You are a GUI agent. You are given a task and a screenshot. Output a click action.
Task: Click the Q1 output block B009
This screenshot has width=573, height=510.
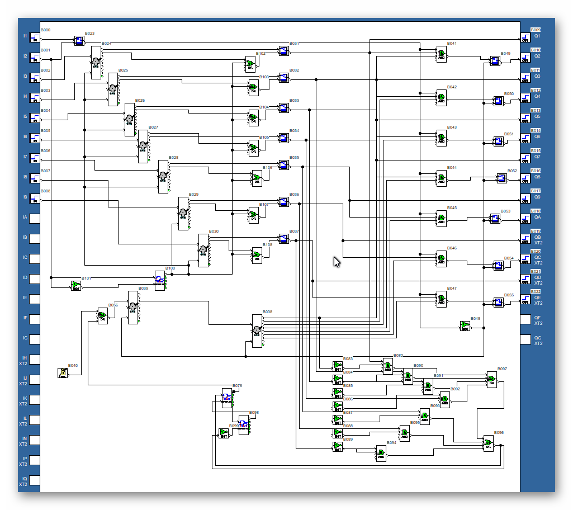coord(525,37)
